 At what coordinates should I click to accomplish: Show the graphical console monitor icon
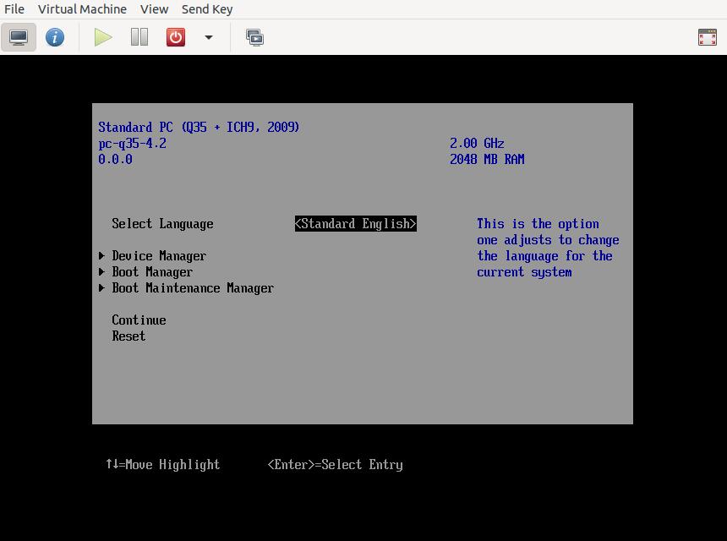[19, 37]
